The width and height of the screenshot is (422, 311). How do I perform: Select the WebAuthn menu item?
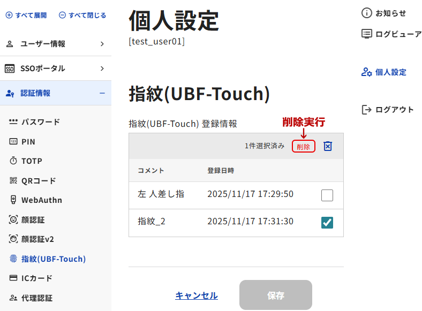(x=41, y=200)
